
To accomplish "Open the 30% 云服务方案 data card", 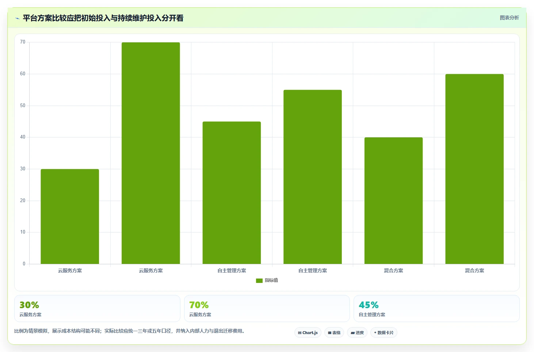I will coord(97,309).
